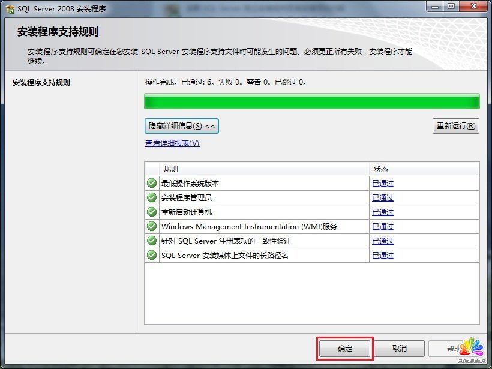The width and height of the screenshot is (492, 369).
Task: Open 已通过 link for 最低操作系统版本
Action: click(x=382, y=183)
